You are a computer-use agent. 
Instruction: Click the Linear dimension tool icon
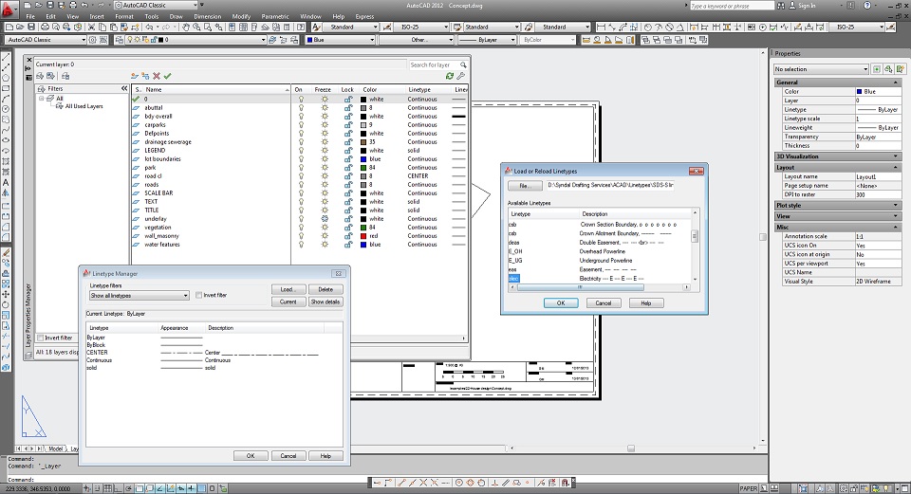click(601, 27)
